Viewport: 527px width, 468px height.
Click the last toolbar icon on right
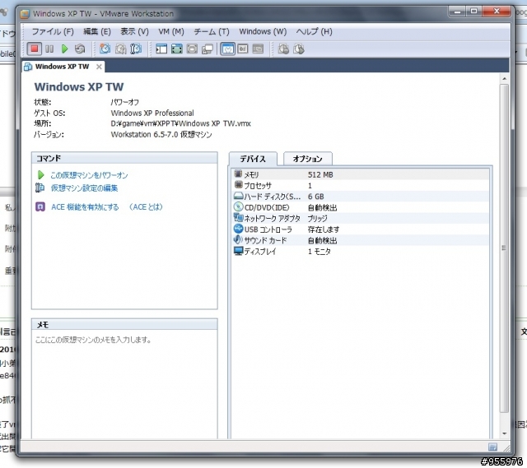click(x=298, y=49)
